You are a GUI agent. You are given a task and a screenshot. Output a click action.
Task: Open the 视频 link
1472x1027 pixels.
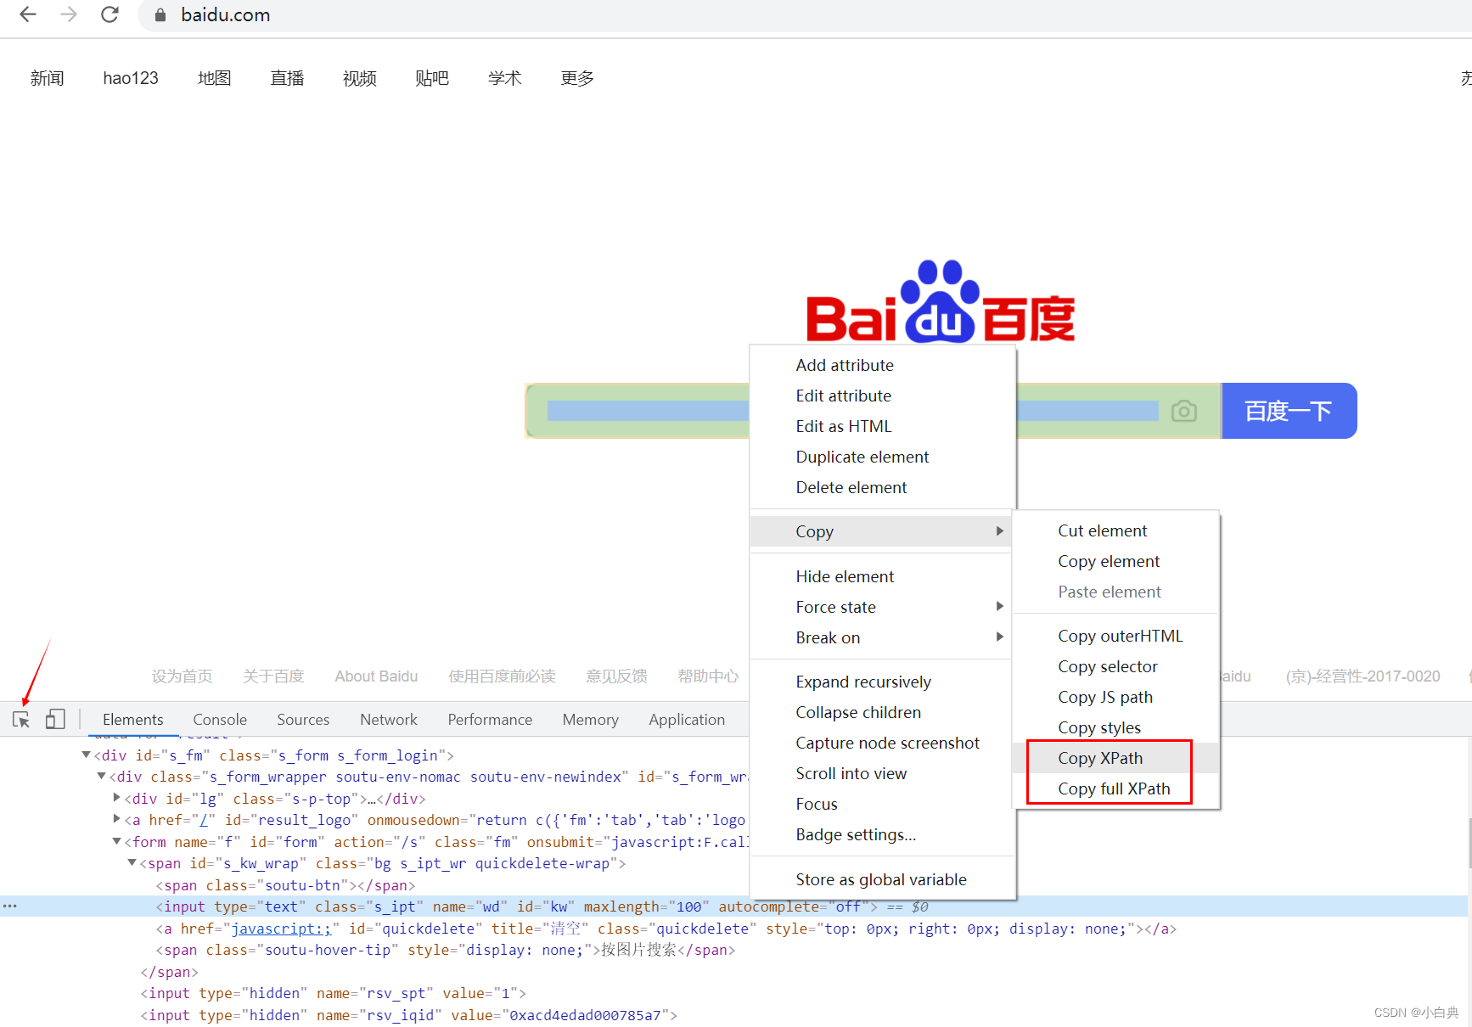click(x=359, y=78)
